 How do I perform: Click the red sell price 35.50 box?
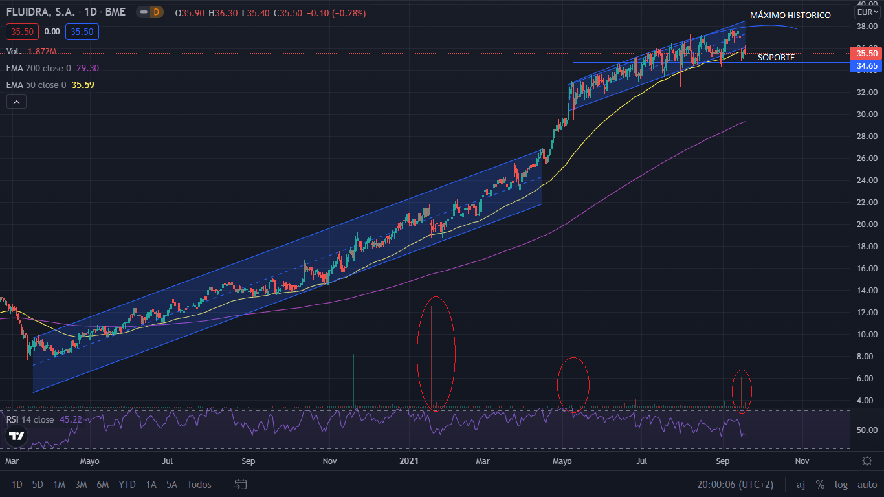23,31
